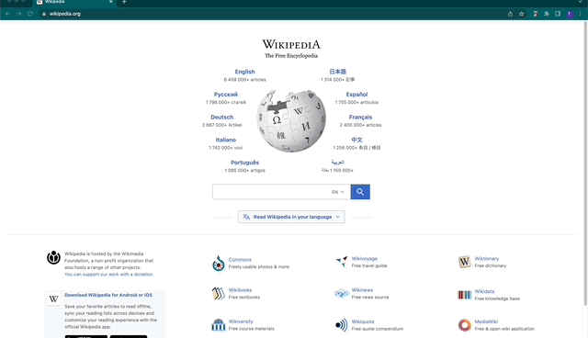
Task: Open the Wiktionary tile icon
Action: point(464,262)
